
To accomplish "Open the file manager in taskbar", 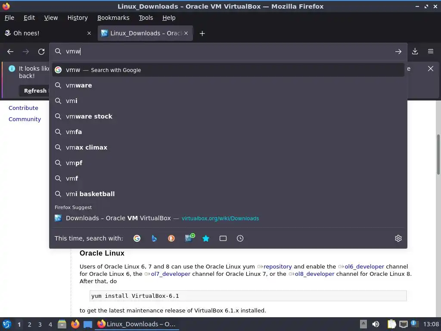I will coord(62,324).
